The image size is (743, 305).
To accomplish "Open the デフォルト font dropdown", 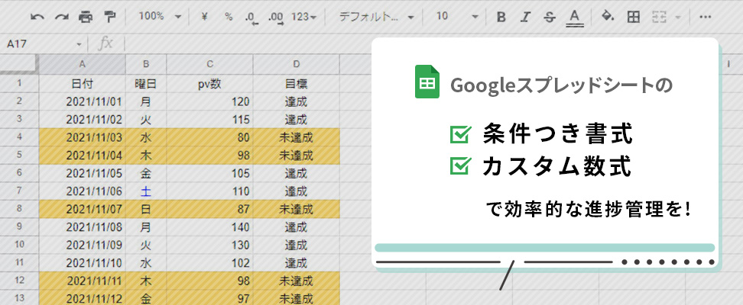I will point(377,17).
